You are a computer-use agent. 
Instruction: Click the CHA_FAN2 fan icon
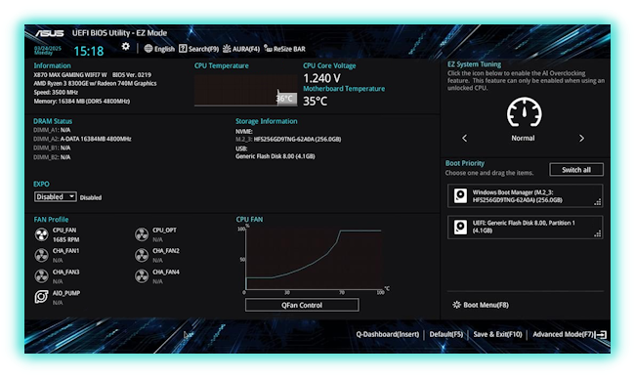(142, 255)
